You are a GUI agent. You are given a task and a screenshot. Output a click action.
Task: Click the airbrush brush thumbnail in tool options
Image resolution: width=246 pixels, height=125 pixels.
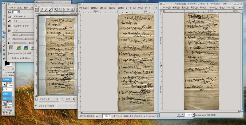(5, 85)
